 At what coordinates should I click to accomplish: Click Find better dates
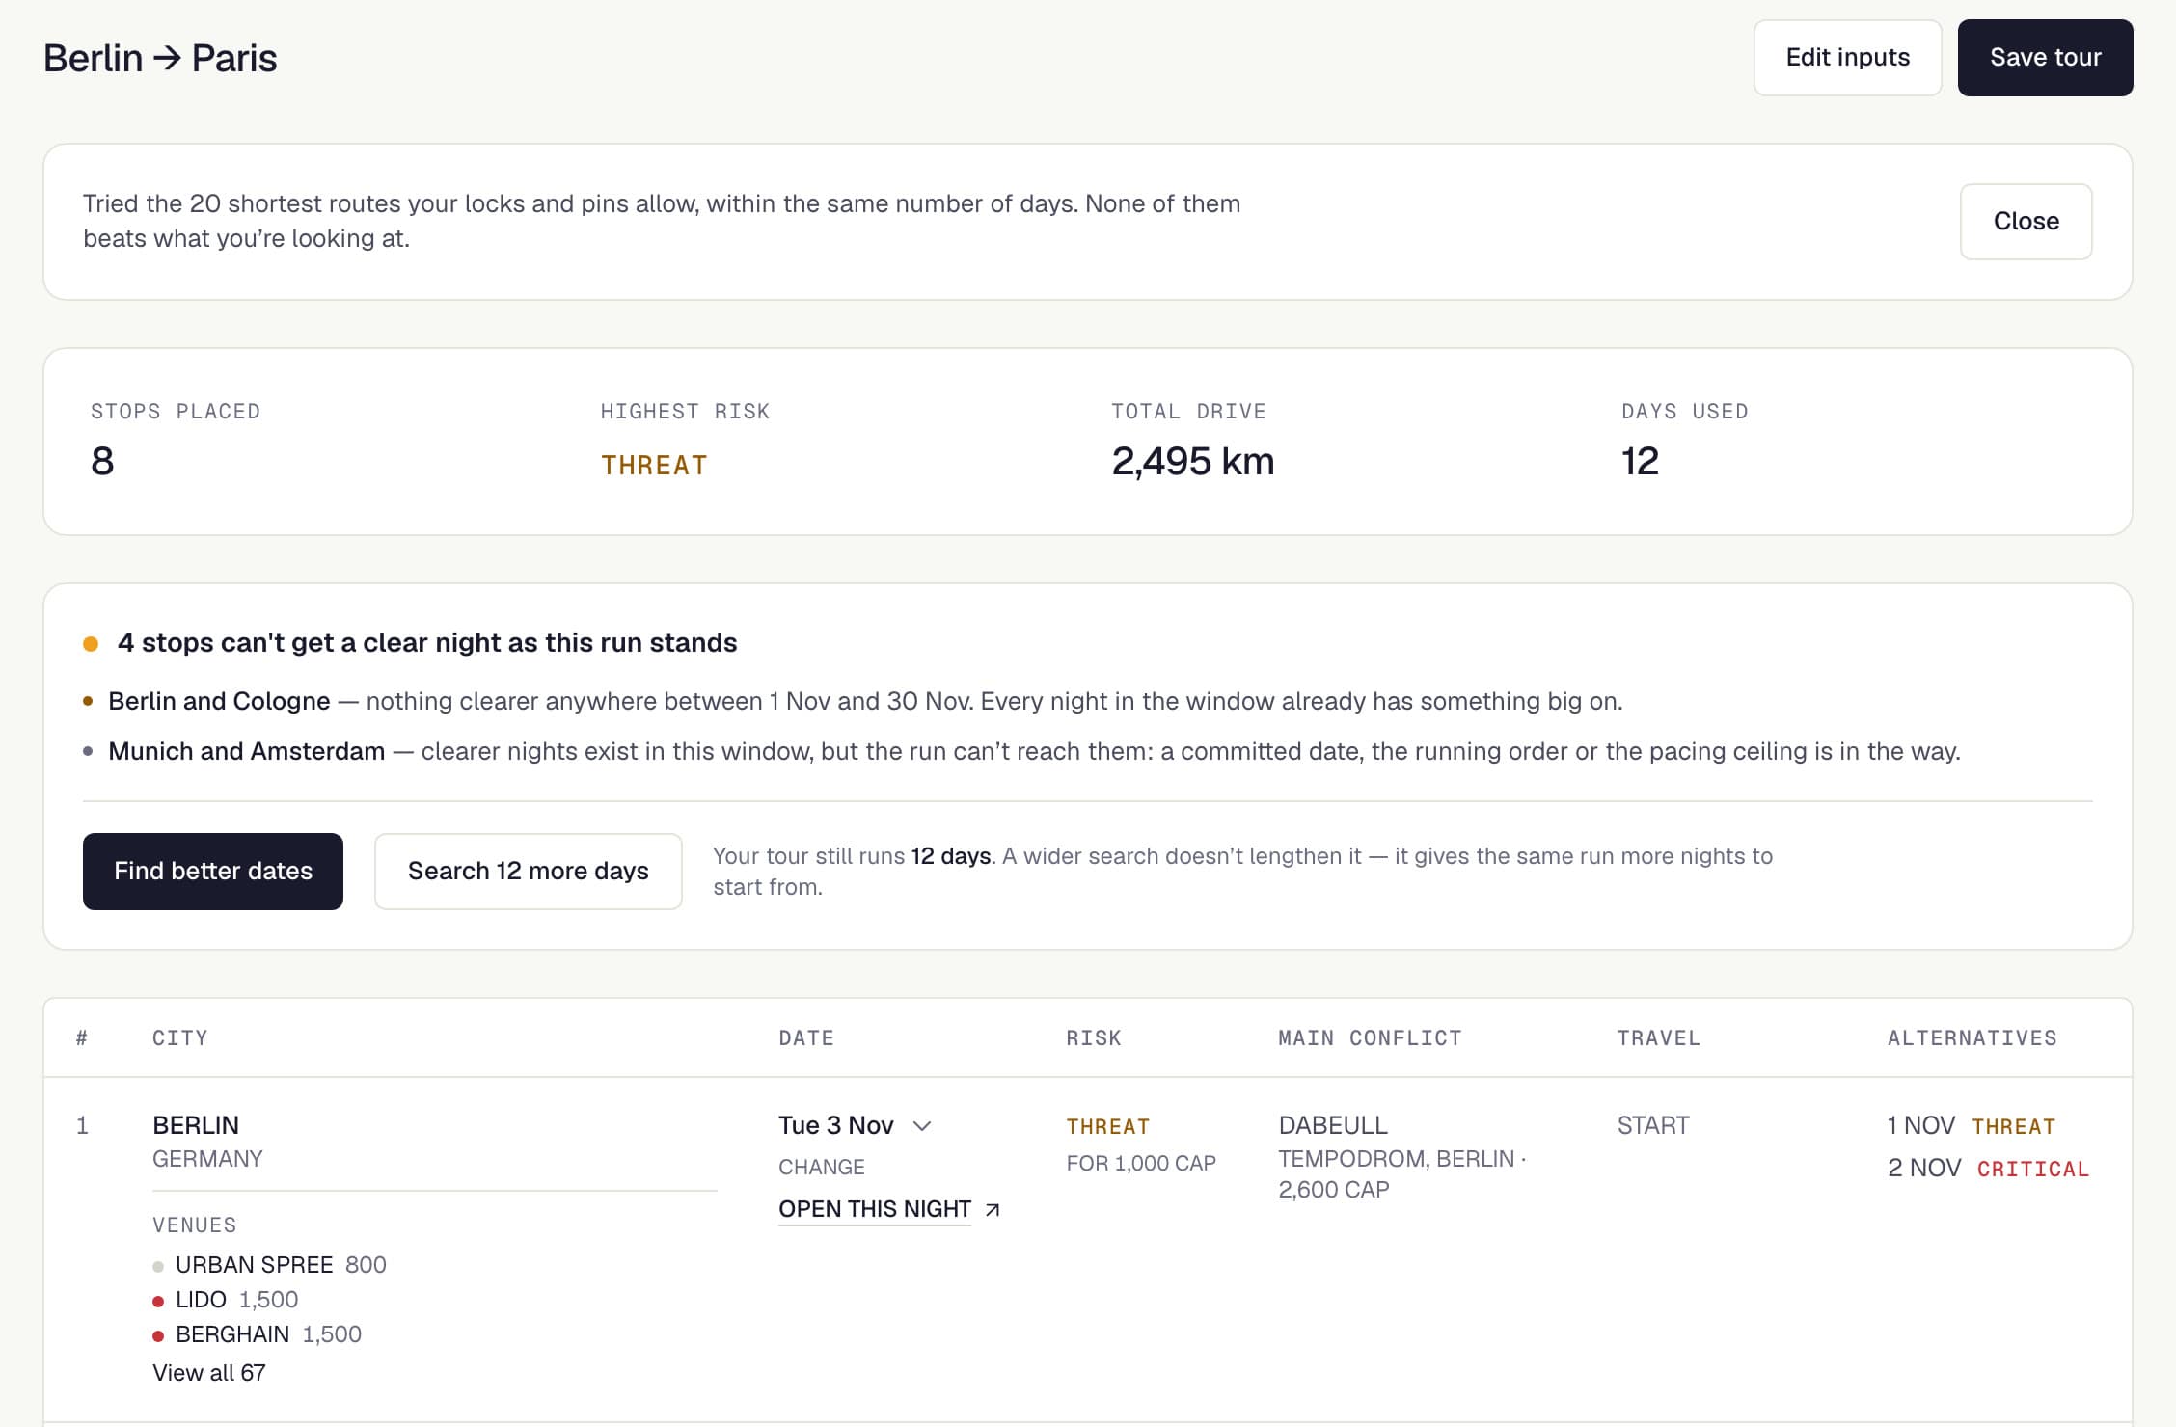pyautogui.click(x=213, y=872)
